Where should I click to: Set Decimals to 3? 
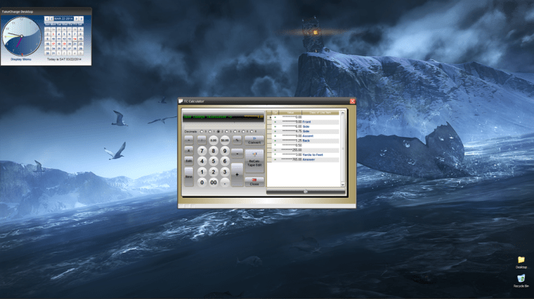tap(227, 132)
